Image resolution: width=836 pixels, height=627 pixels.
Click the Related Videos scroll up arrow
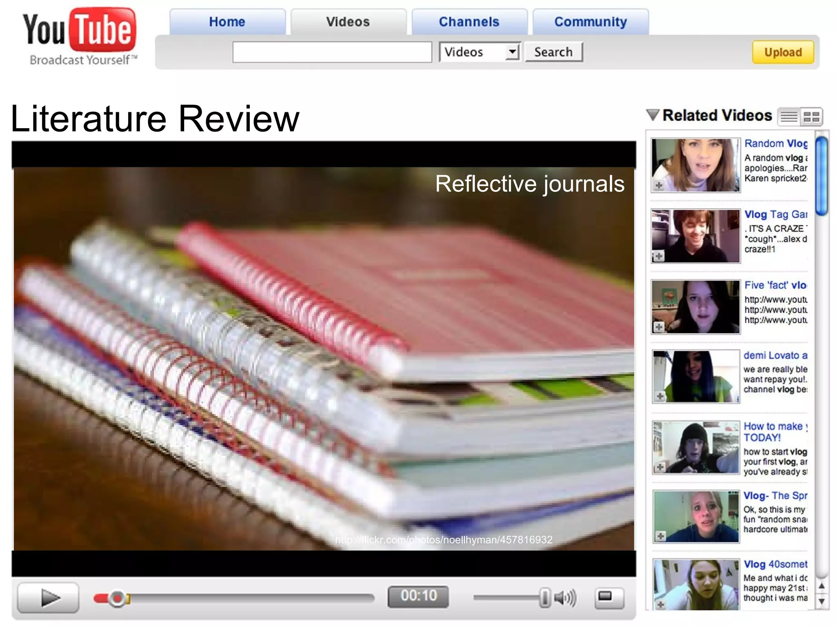point(822,586)
